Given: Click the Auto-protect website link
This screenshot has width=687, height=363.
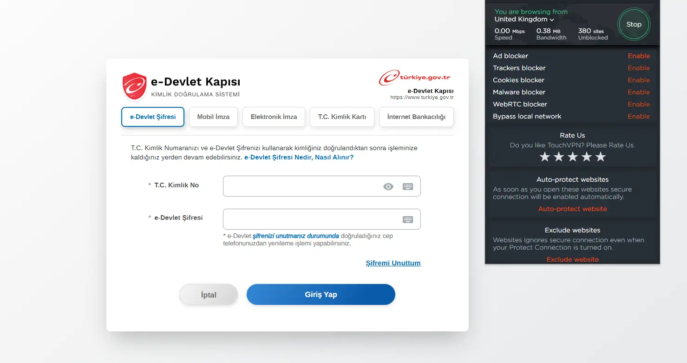Looking at the screenshot, I should pos(572,209).
